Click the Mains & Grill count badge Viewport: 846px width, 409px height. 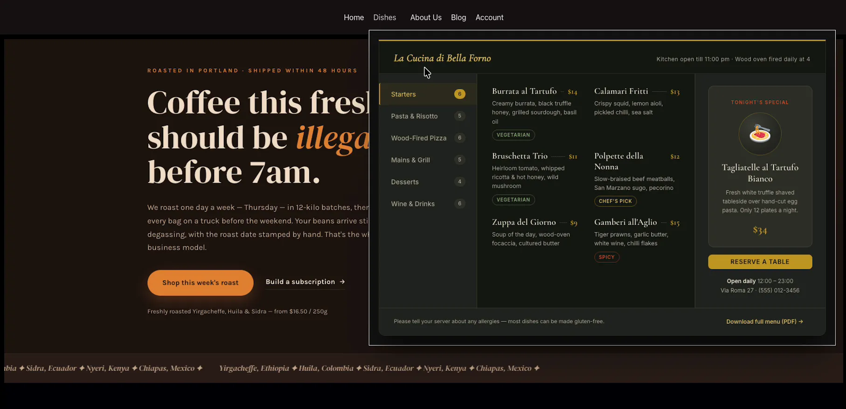click(x=459, y=160)
